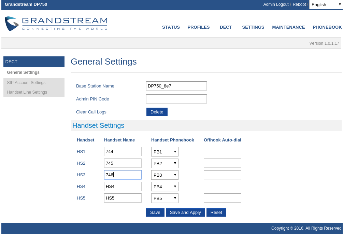Click the HS3 Offhook Auto-dial field

tap(223, 175)
